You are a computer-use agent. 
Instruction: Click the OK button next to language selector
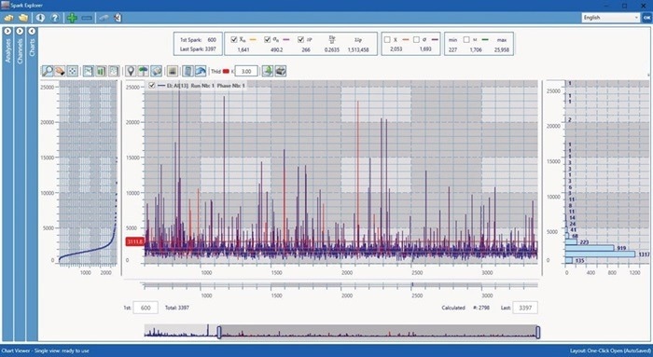(646, 18)
